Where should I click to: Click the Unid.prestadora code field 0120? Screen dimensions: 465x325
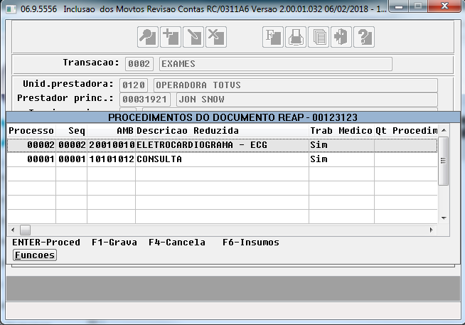pyautogui.click(x=134, y=85)
